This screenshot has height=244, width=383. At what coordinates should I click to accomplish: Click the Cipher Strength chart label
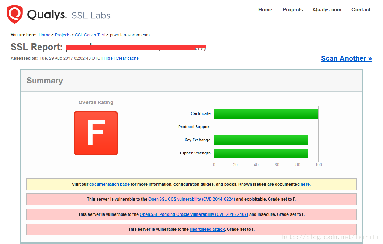(195, 153)
